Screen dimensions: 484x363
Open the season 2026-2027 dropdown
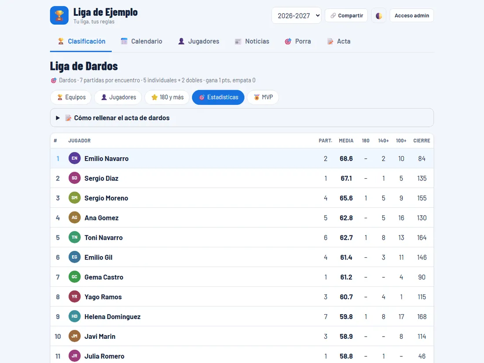(x=296, y=15)
